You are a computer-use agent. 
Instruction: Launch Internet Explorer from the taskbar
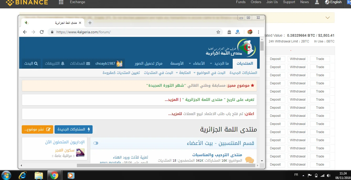click(22, 175)
